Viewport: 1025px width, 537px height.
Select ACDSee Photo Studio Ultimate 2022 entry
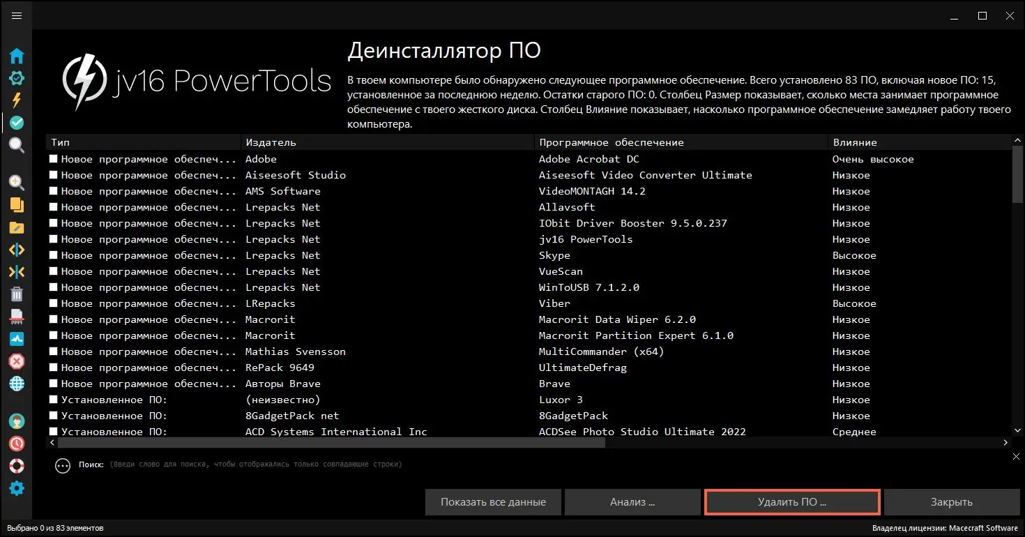642,432
